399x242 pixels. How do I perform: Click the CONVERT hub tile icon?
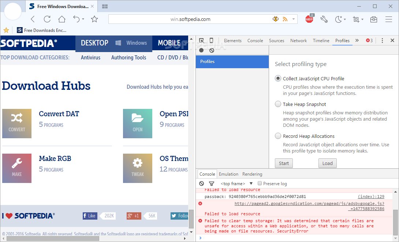pyautogui.click(x=17, y=124)
